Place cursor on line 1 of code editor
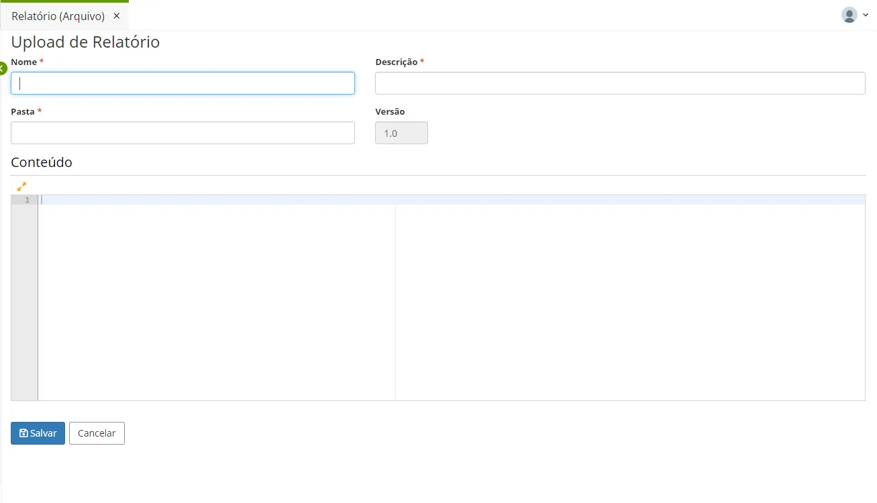 point(452,200)
